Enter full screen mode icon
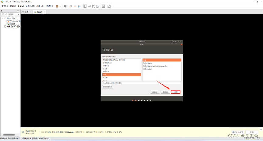 tap(93, 6)
